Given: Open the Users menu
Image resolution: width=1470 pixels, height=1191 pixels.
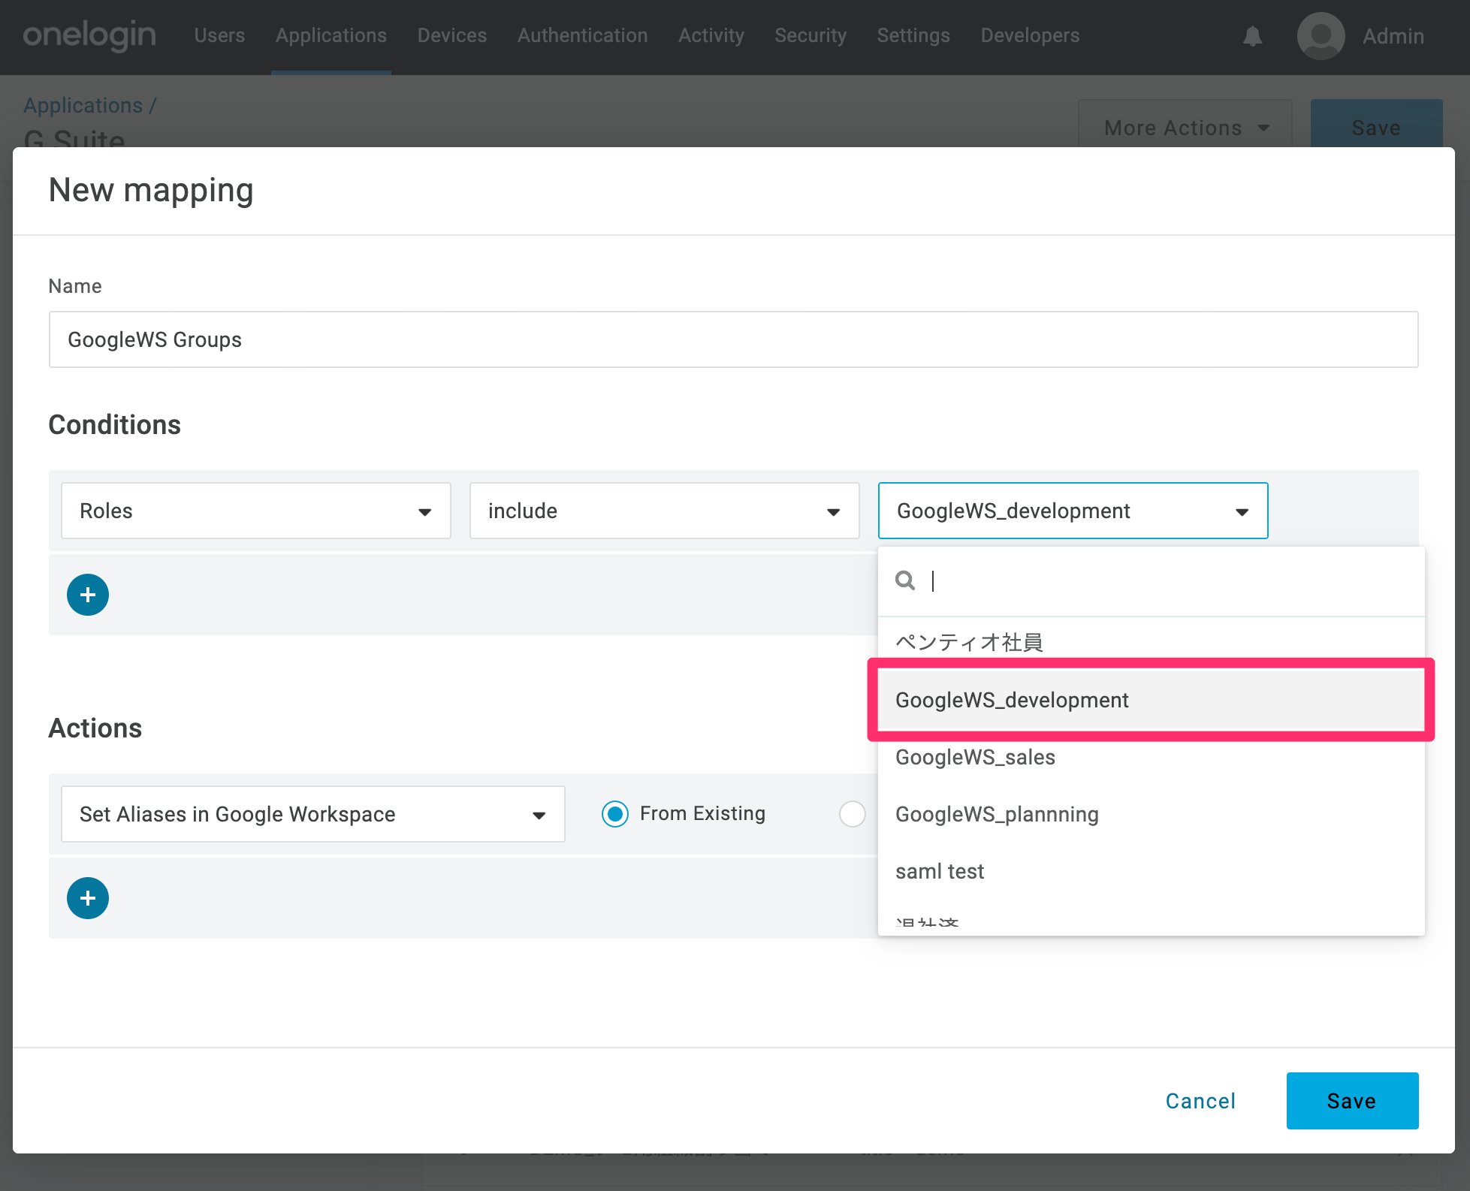Looking at the screenshot, I should click(219, 35).
